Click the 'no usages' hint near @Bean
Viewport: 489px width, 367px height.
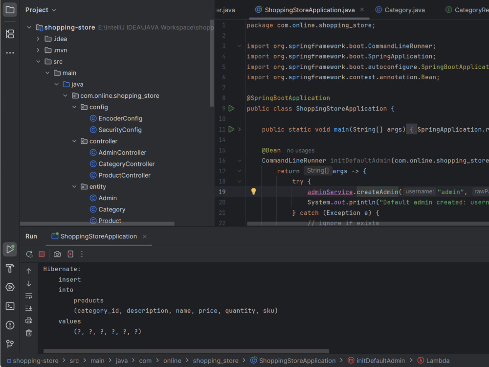(x=301, y=150)
